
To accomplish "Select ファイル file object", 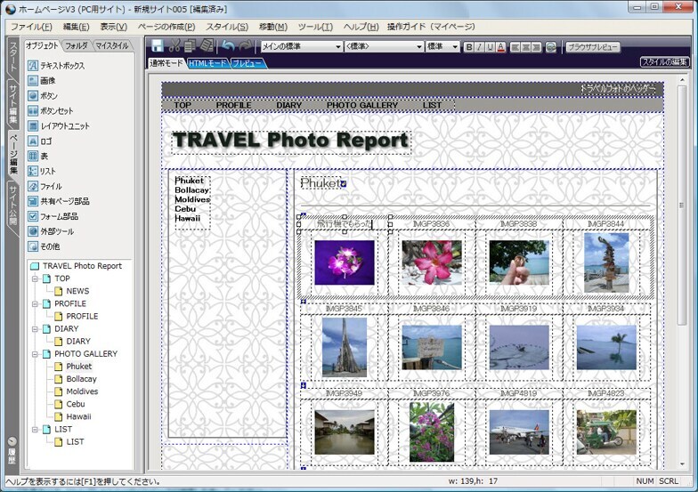I will pos(33,187).
